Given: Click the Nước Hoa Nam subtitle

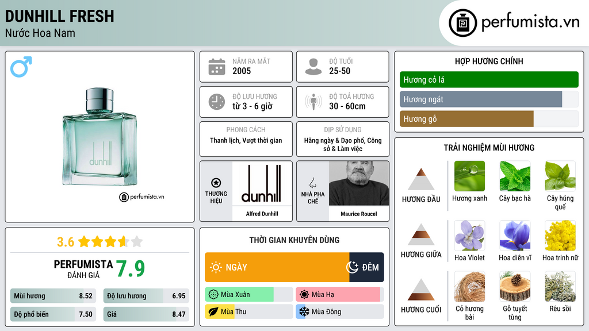Looking at the screenshot, I should tap(40, 33).
